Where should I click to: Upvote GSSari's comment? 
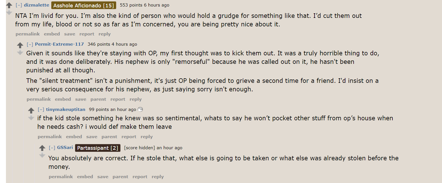click(42, 148)
